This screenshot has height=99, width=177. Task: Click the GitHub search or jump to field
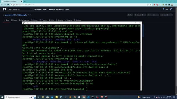click(x=20, y=9)
